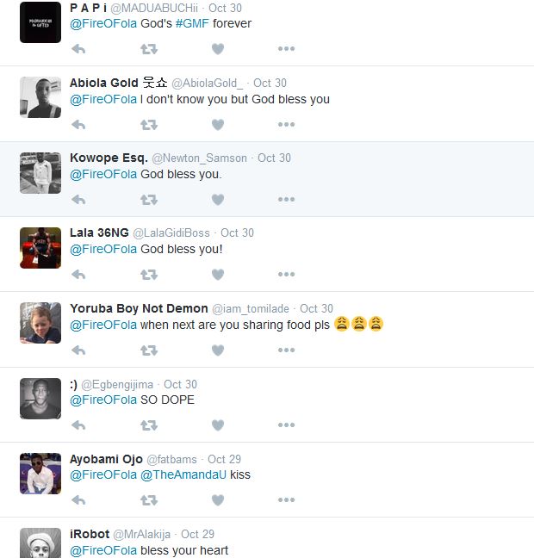Reply to Ayobami Ojo's tweet
The image size is (534, 558).
(x=78, y=500)
